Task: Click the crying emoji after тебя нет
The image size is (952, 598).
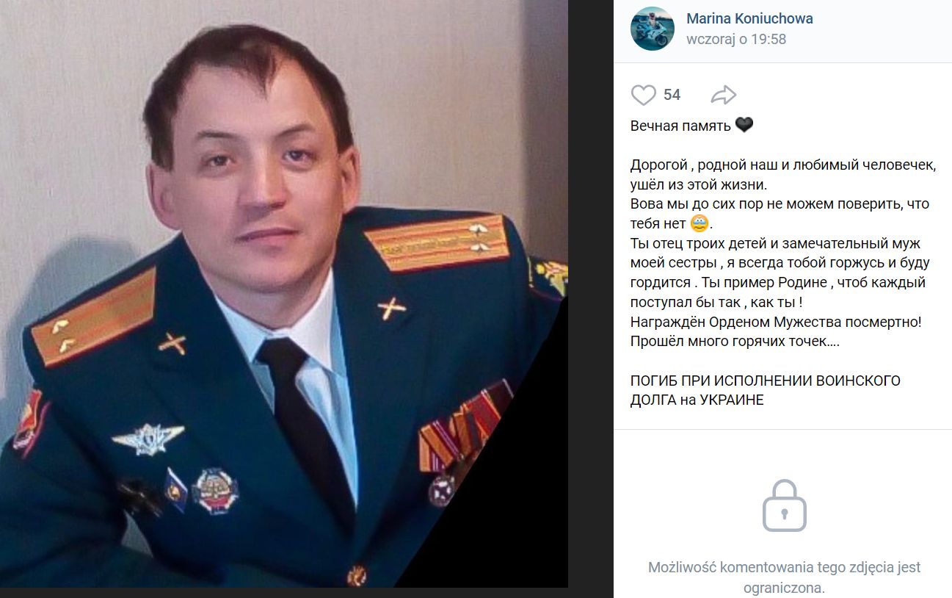Action: pos(701,223)
